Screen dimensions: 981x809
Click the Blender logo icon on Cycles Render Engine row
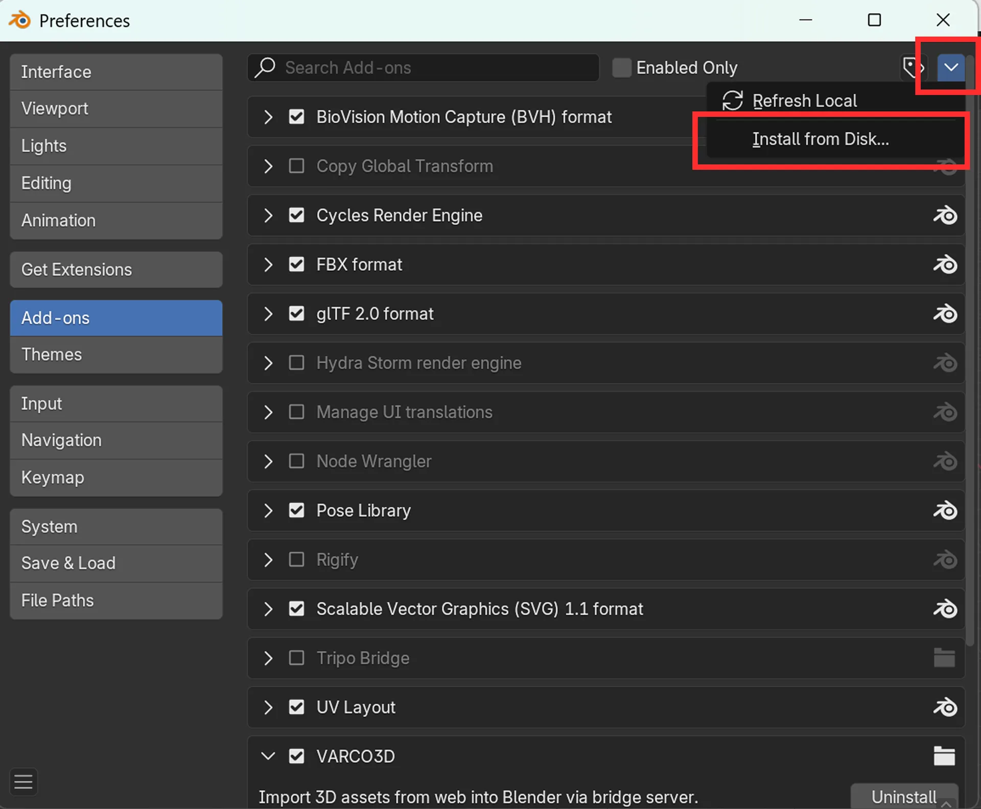click(x=945, y=216)
